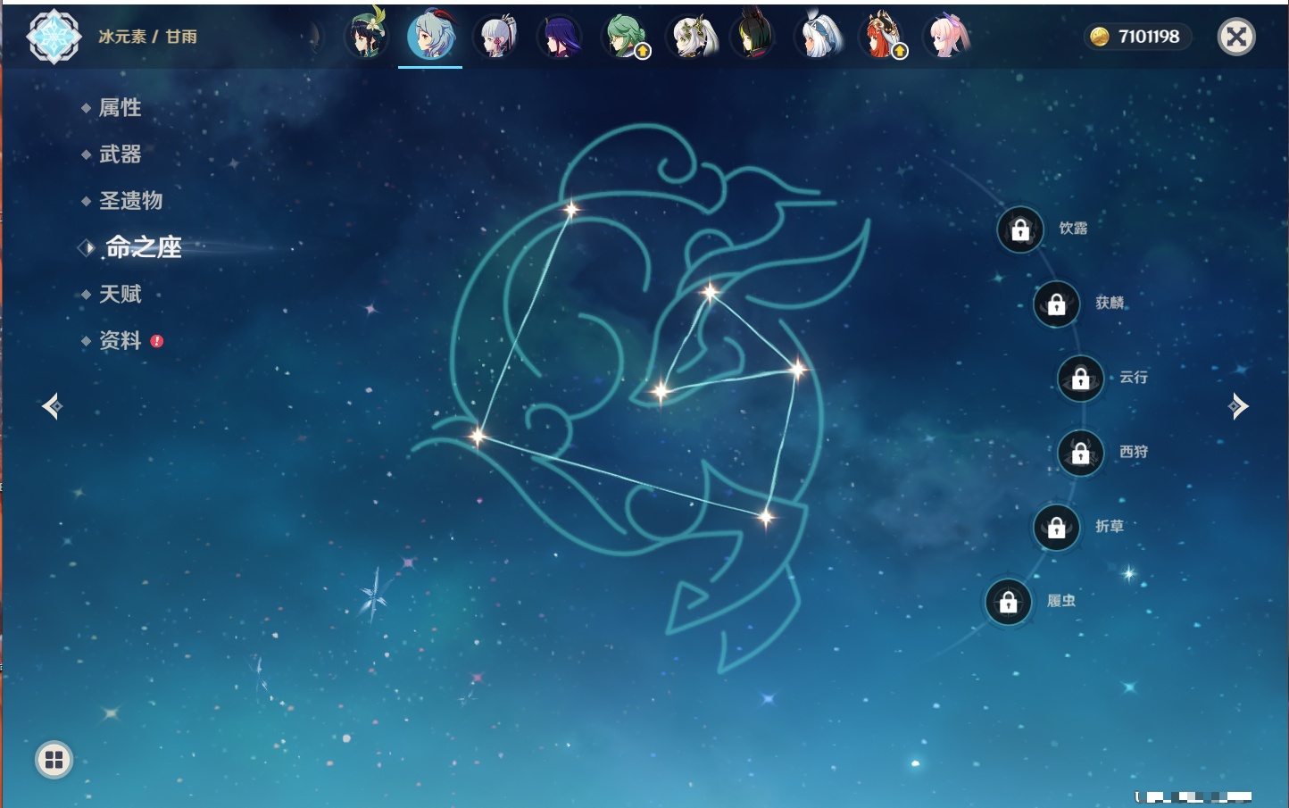Click the 云行 constellation label
1289x808 pixels.
1134,377
